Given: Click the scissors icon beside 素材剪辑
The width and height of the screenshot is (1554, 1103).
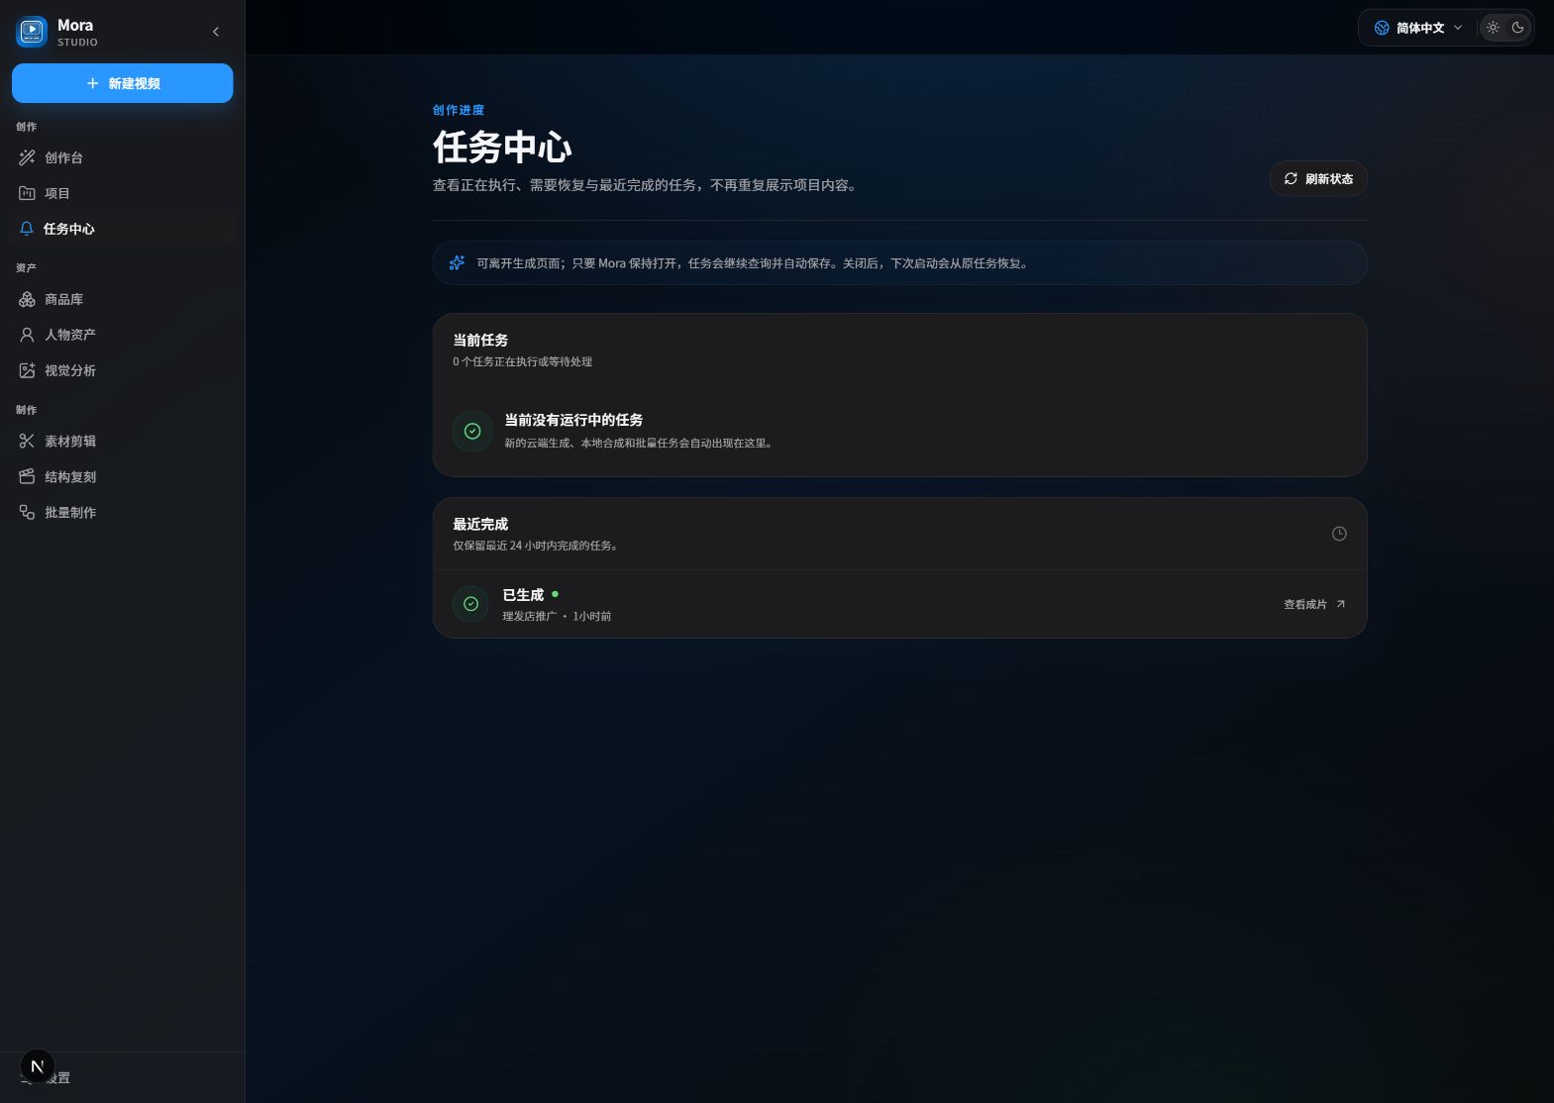Looking at the screenshot, I should pos(27,441).
